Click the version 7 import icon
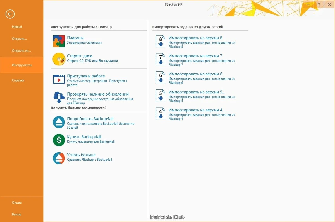Image resolution: width=335 pixels, height=222 pixels. tap(160, 60)
